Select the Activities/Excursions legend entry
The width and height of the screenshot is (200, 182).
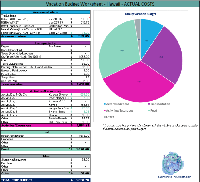(x=120, y=110)
